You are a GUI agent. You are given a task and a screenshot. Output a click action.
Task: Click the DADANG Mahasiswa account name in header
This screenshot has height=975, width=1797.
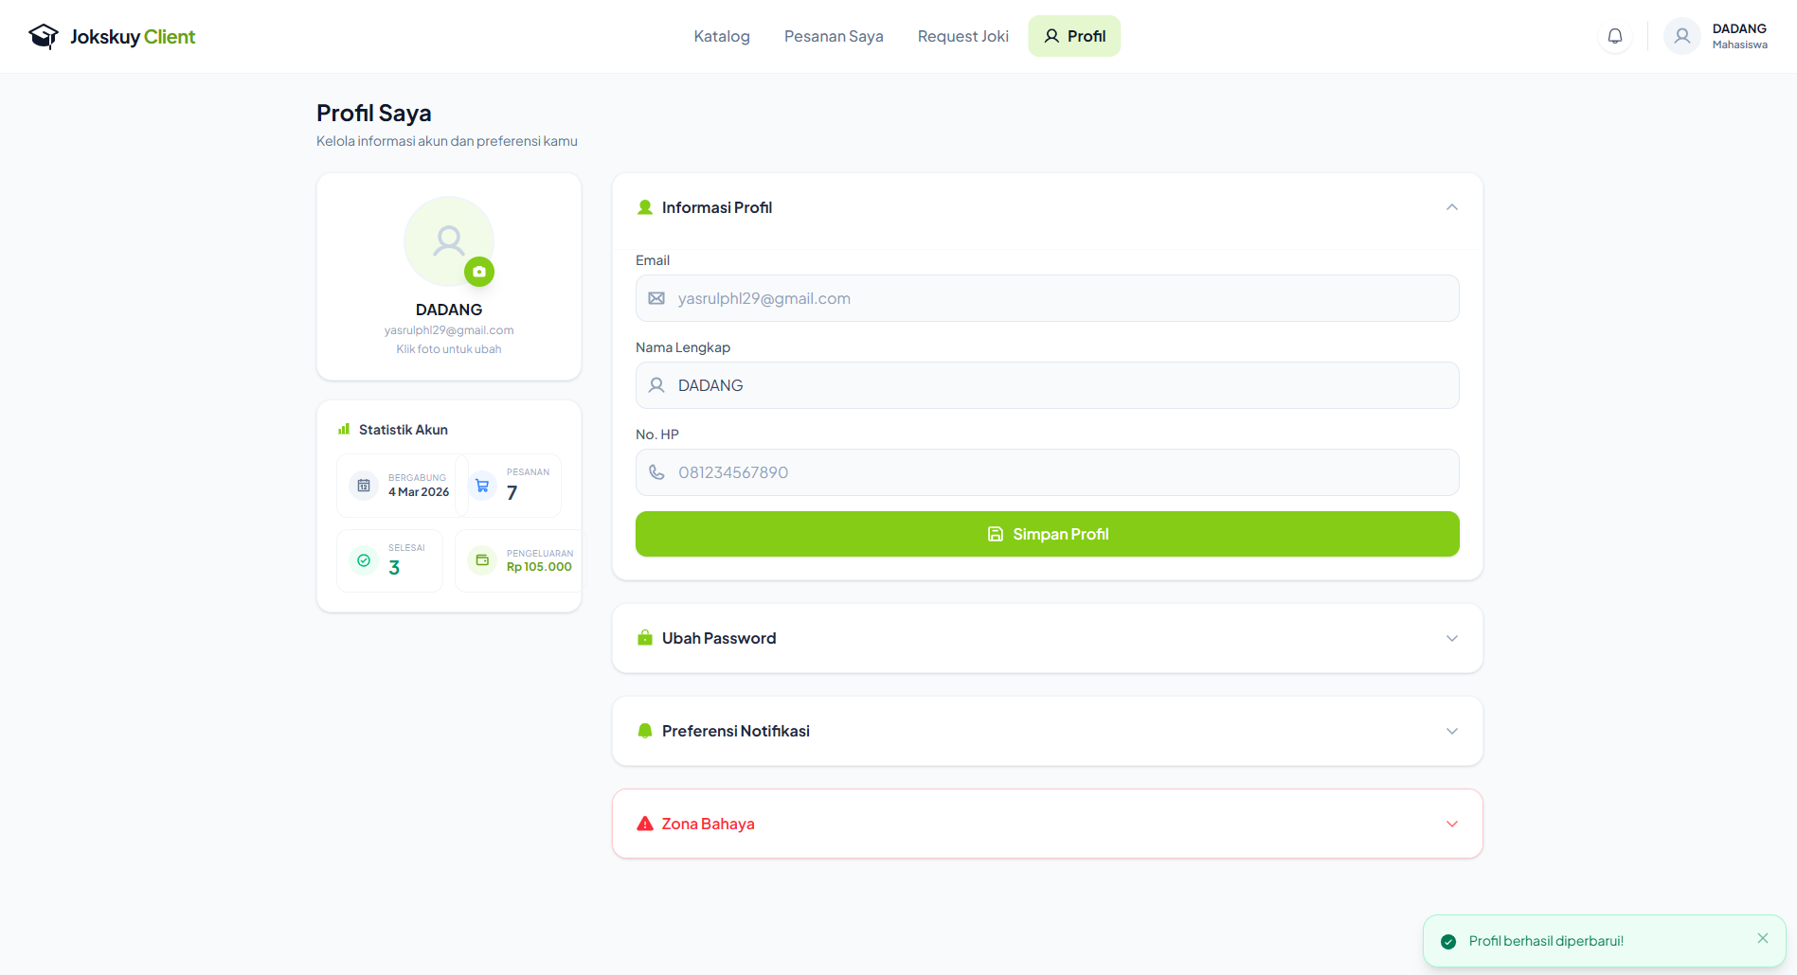[x=1739, y=36]
